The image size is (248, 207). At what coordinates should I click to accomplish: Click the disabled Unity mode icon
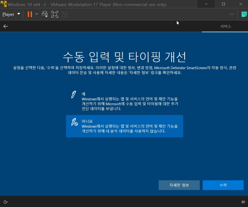[65, 14]
